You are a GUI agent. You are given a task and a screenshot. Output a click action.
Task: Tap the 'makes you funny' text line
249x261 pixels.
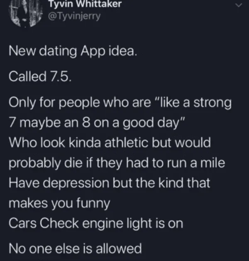click(x=59, y=204)
